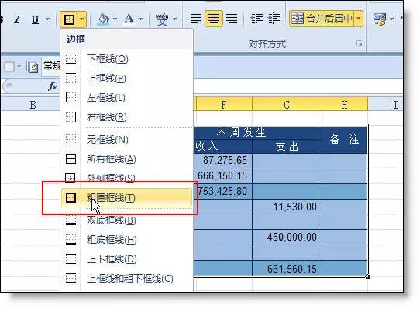
Task: Select cell containing 753,425.80
Action: pos(223,192)
